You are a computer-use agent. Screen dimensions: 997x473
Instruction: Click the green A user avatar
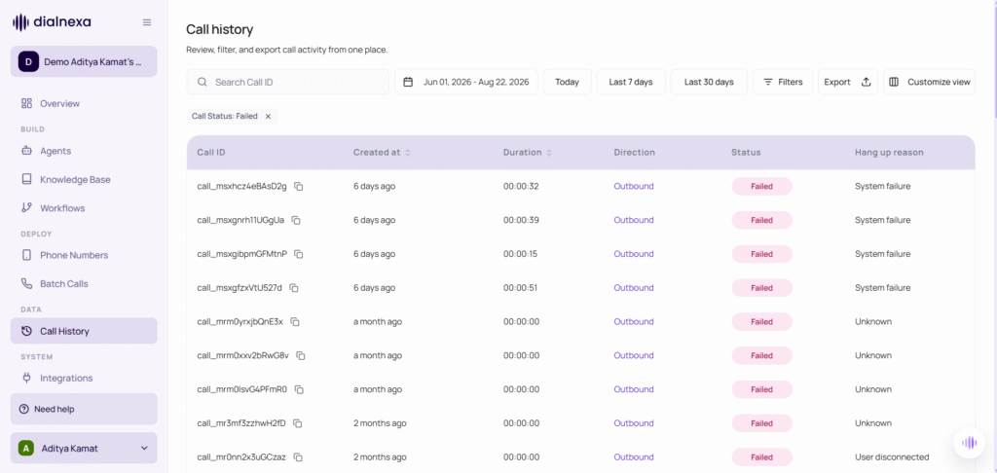click(x=25, y=449)
